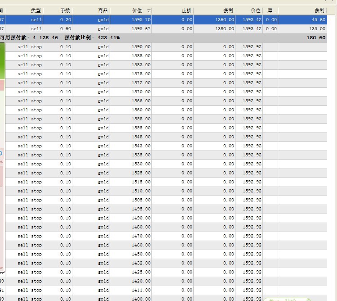Viewport: 337px width, 301px height.
Task: Click current price 1593.42 in 0.60 row
Action: click(x=252, y=29)
